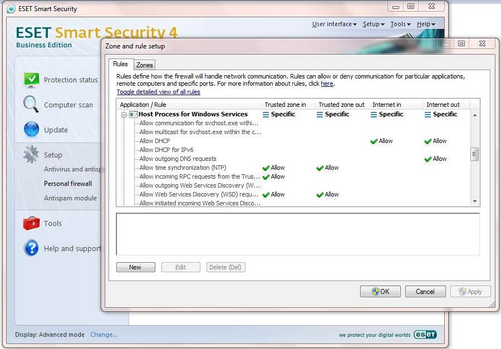Click Internet out column header
This screenshot has height=349, width=501.
coord(446,105)
